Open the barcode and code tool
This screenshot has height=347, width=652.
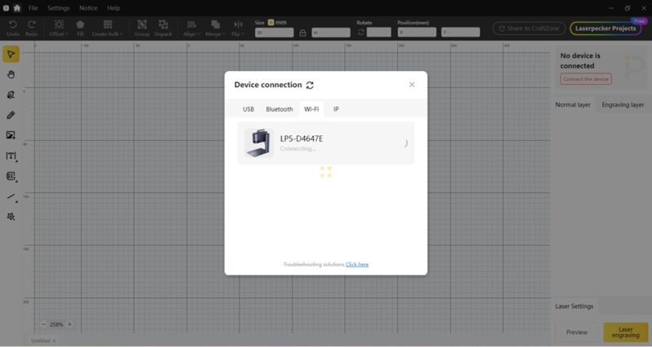[x=11, y=176]
